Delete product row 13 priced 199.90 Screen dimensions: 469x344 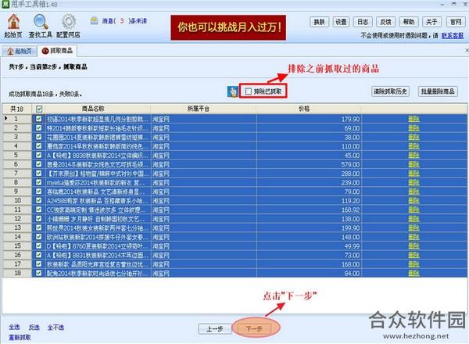[414, 228]
